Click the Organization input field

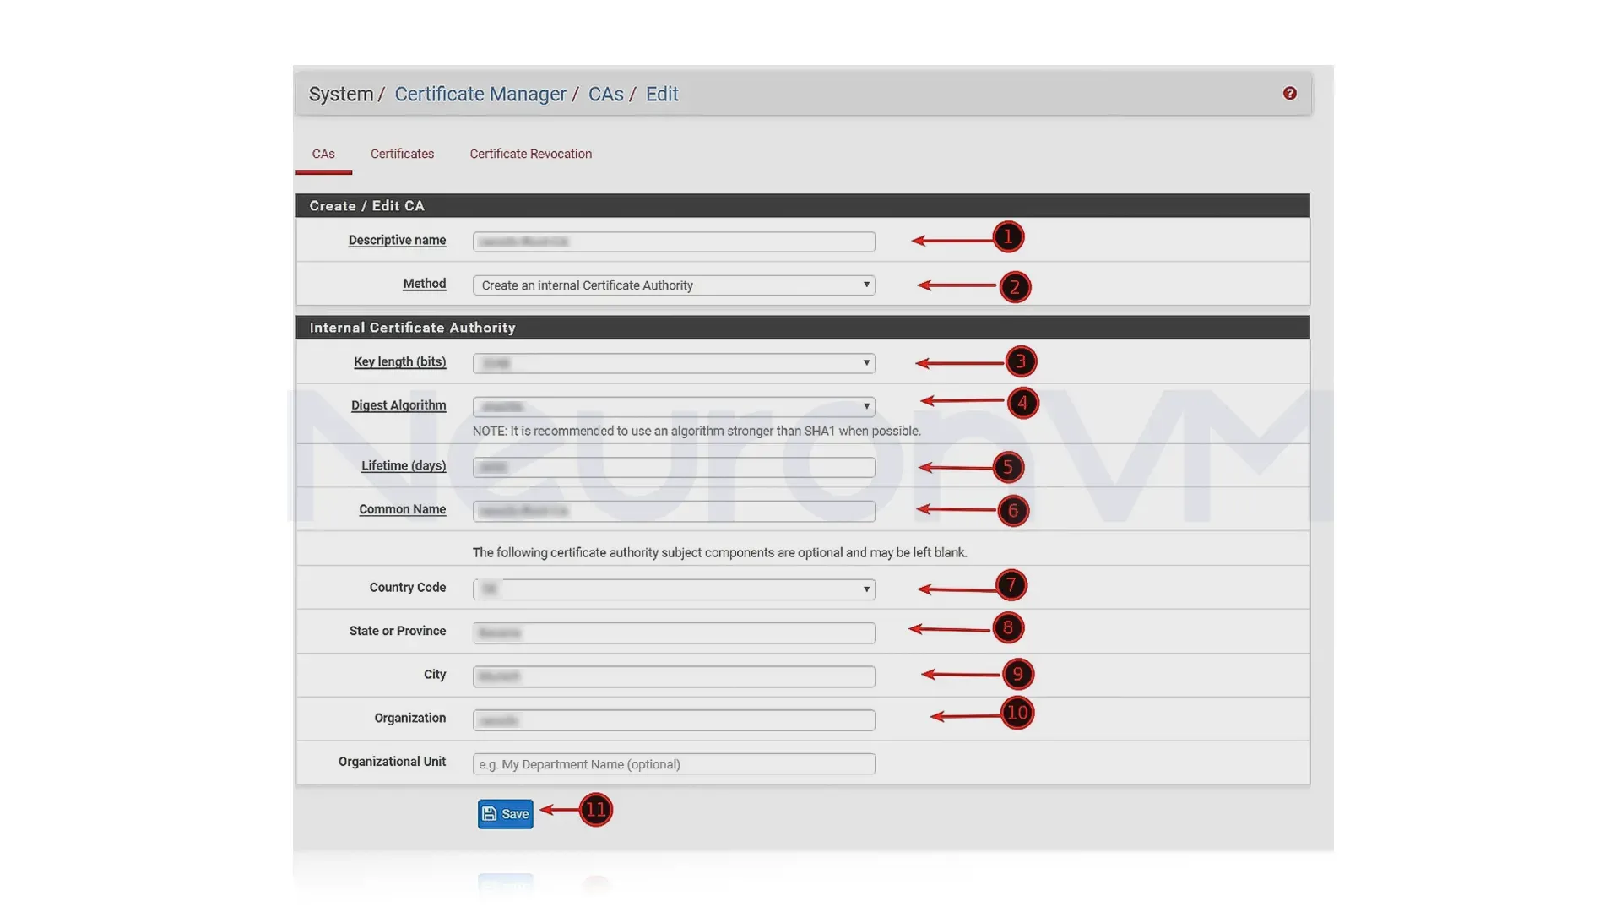pyautogui.click(x=674, y=720)
